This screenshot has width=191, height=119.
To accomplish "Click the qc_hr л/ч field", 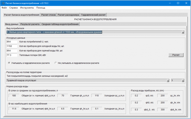I will click(163, 96).
